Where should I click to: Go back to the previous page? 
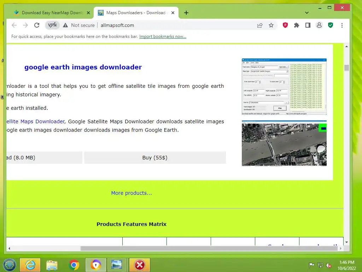(x=14, y=25)
